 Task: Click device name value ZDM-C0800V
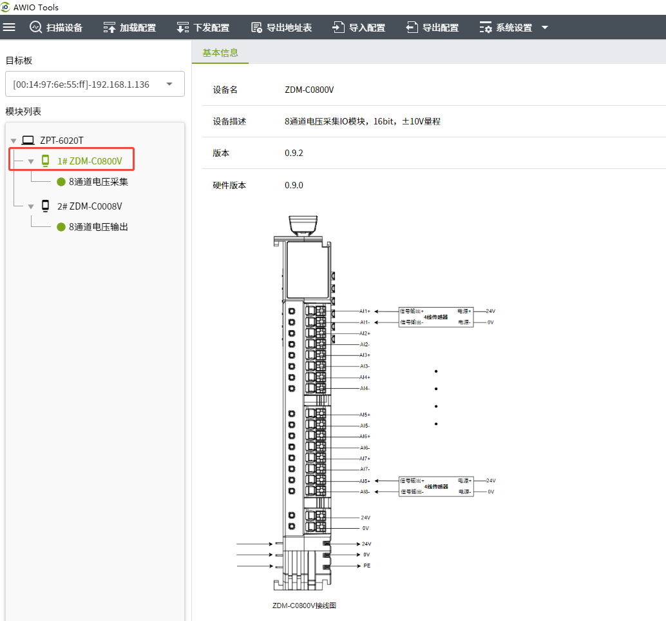(x=309, y=90)
